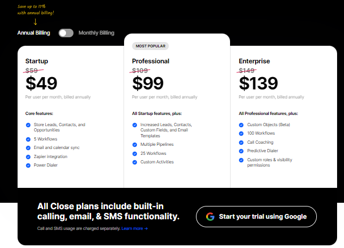Click checkmark beside Call Coaching

tap(241, 142)
